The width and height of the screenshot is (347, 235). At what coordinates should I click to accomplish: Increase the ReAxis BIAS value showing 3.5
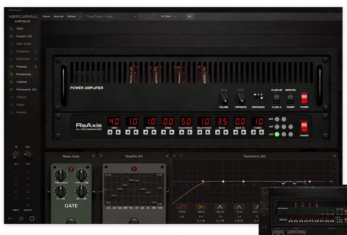(x=226, y=132)
